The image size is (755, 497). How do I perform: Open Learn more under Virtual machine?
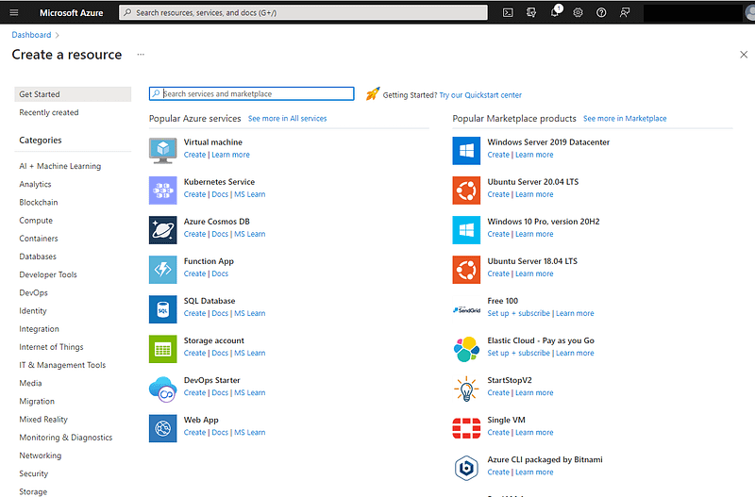[x=230, y=155]
